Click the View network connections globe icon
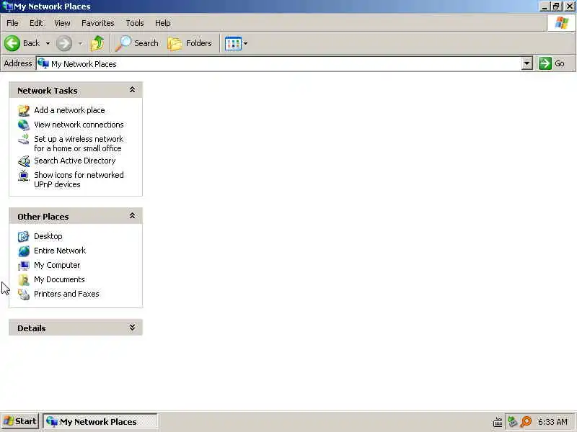This screenshot has width=577, height=432. click(x=24, y=125)
